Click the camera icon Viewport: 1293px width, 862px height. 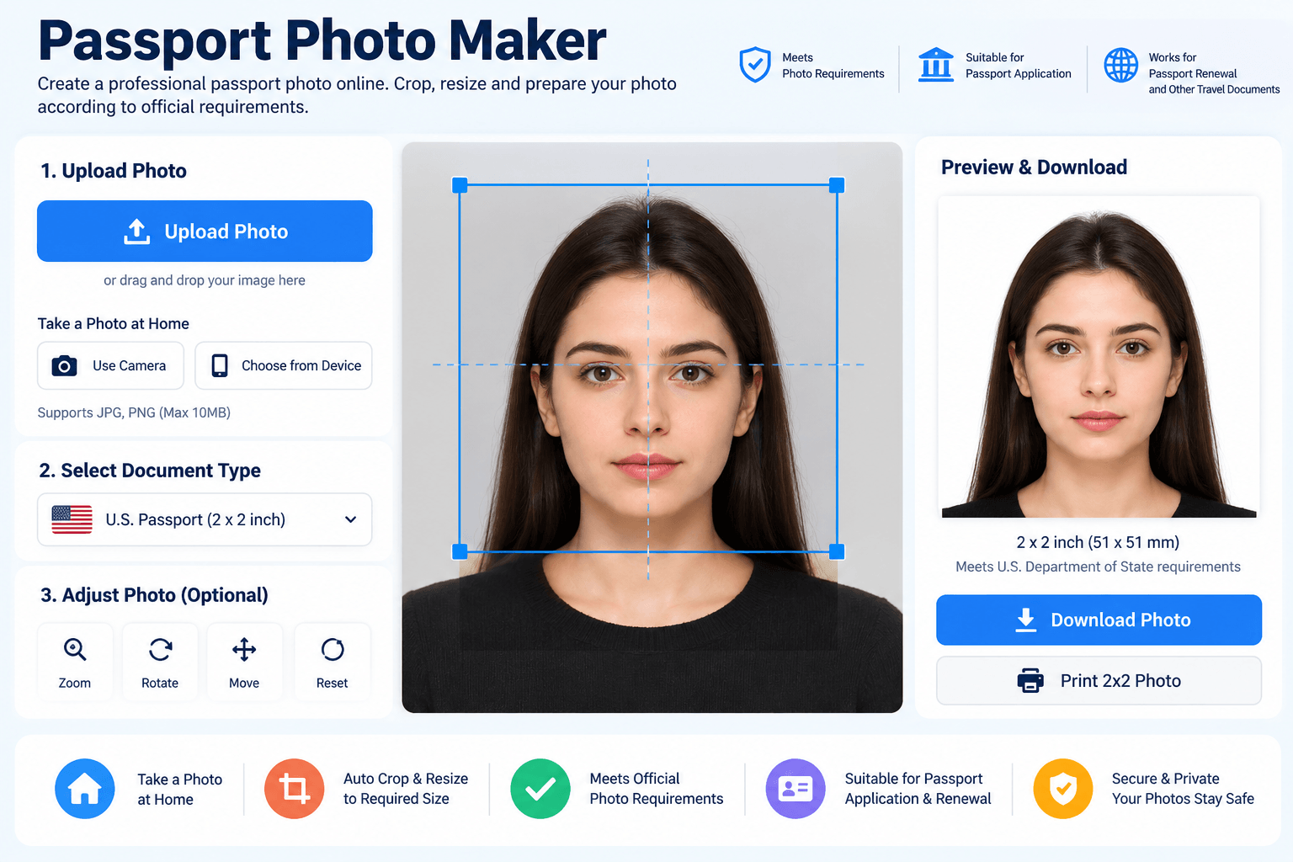click(65, 365)
